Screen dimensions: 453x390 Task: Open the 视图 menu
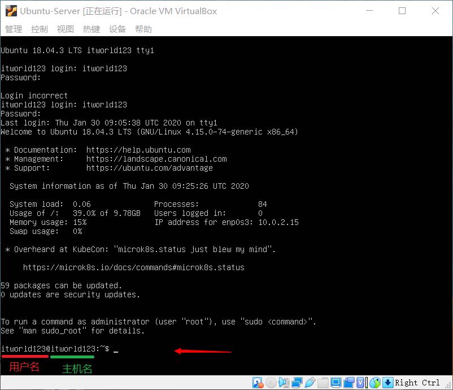[x=64, y=29]
